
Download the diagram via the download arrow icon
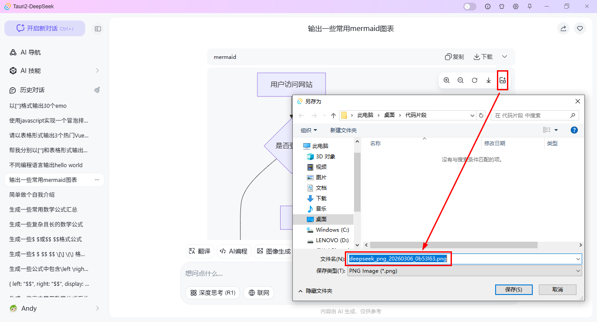(489, 80)
